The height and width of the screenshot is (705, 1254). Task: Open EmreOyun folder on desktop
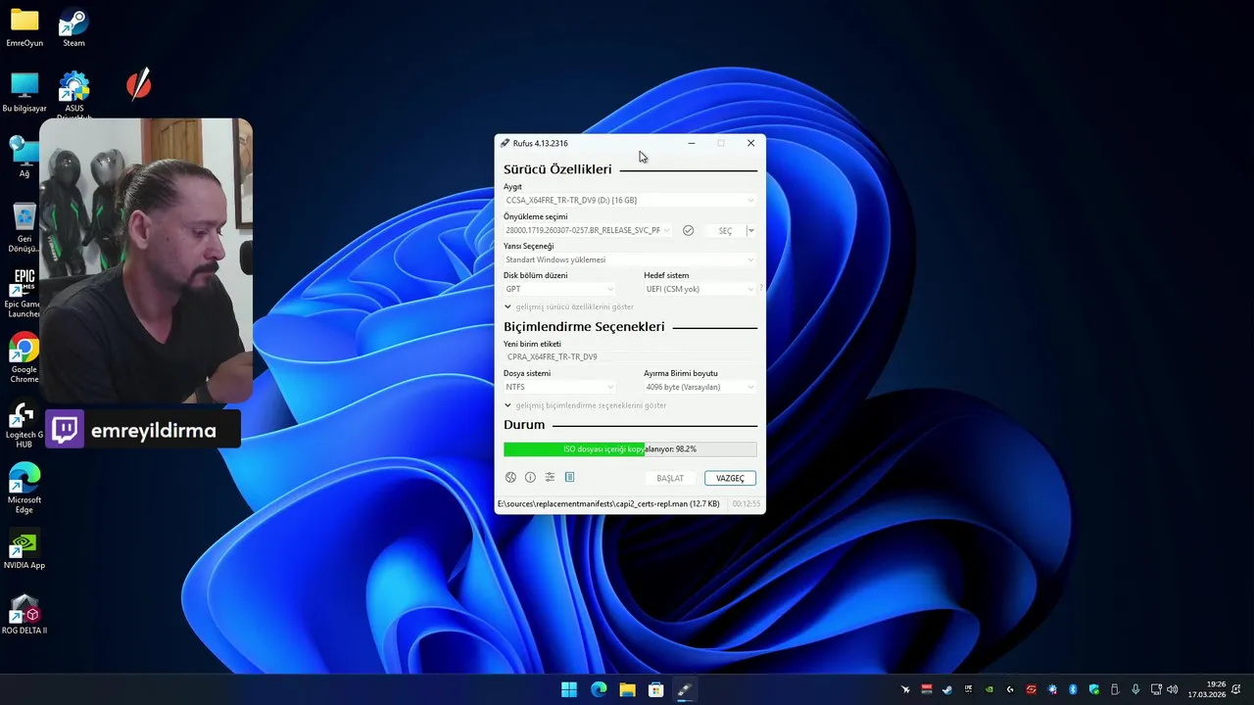pyautogui.click(x=24, y=27)
